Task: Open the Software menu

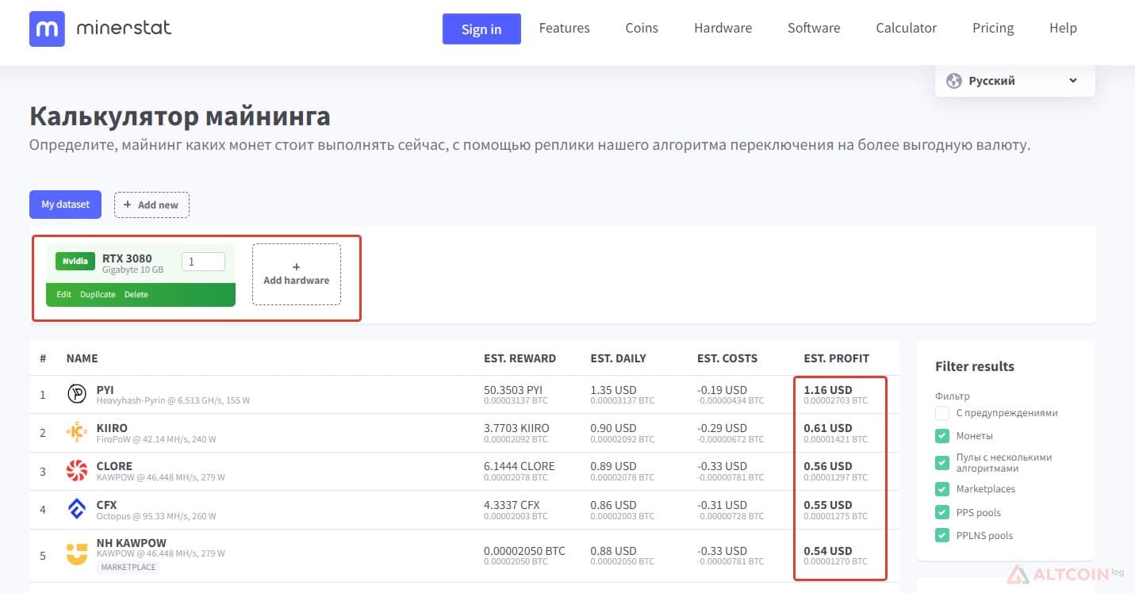Action: (x=814, y=29)
